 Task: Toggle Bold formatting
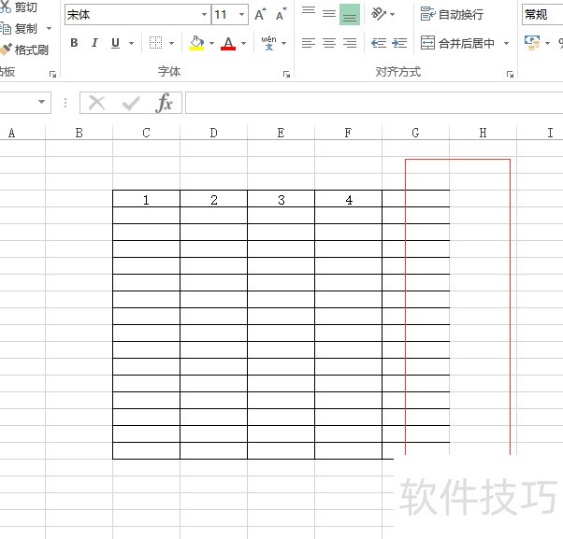click(74, 43)
